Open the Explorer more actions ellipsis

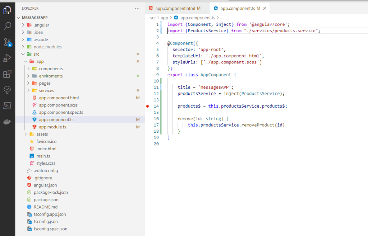137,8
